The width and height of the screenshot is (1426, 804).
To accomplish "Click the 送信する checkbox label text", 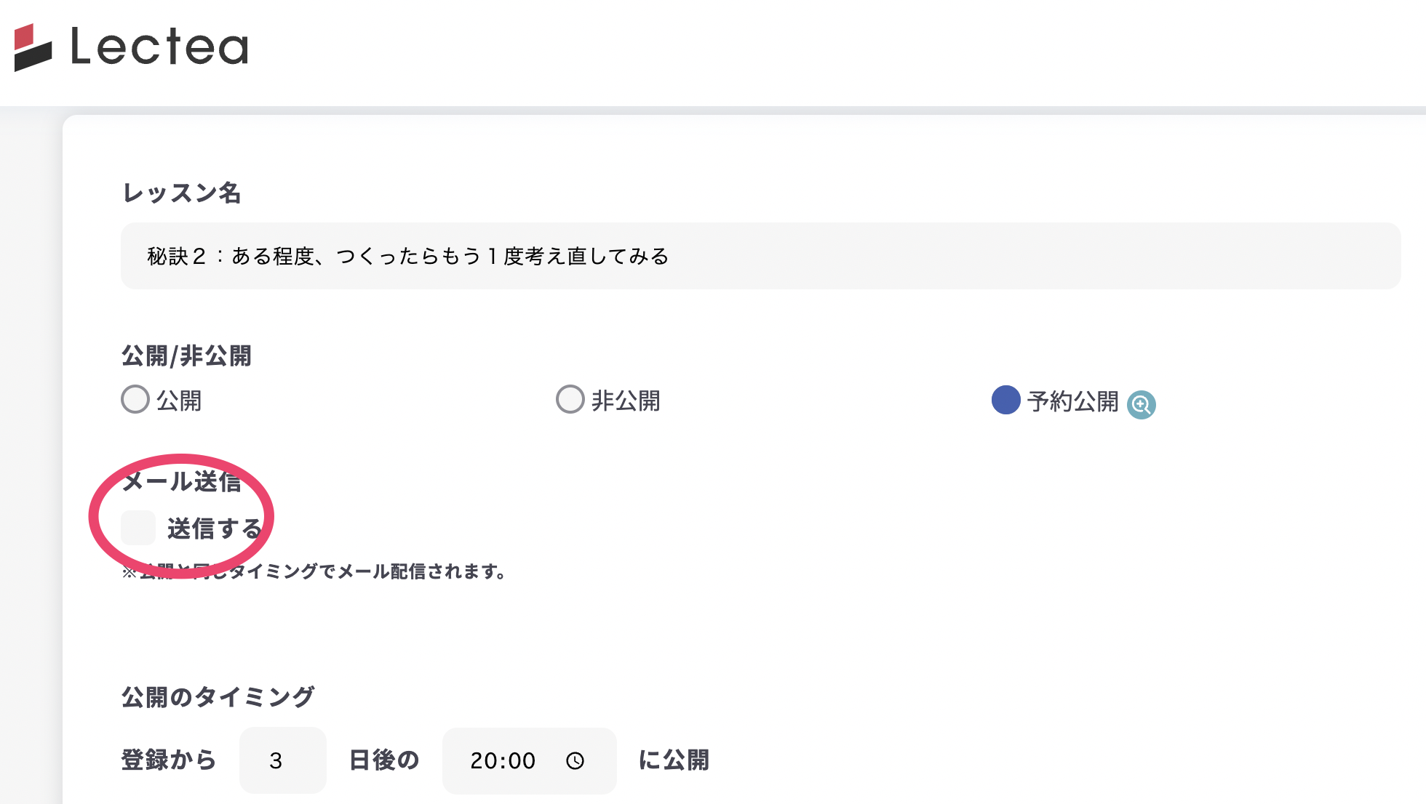I will tap(214, 528).
